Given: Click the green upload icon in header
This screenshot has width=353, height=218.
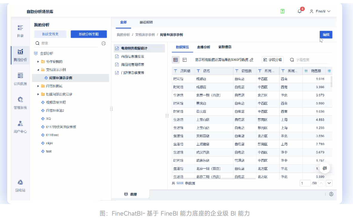Looking at the screenshot, I should click(x=282, y=11).
